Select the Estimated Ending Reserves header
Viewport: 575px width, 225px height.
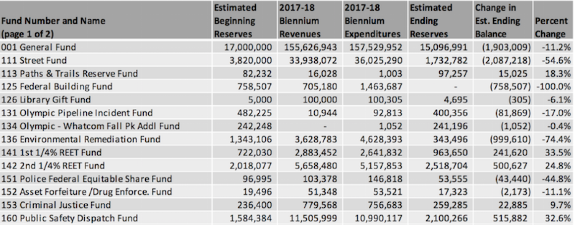pyautogui.click(x=431, y=21)
